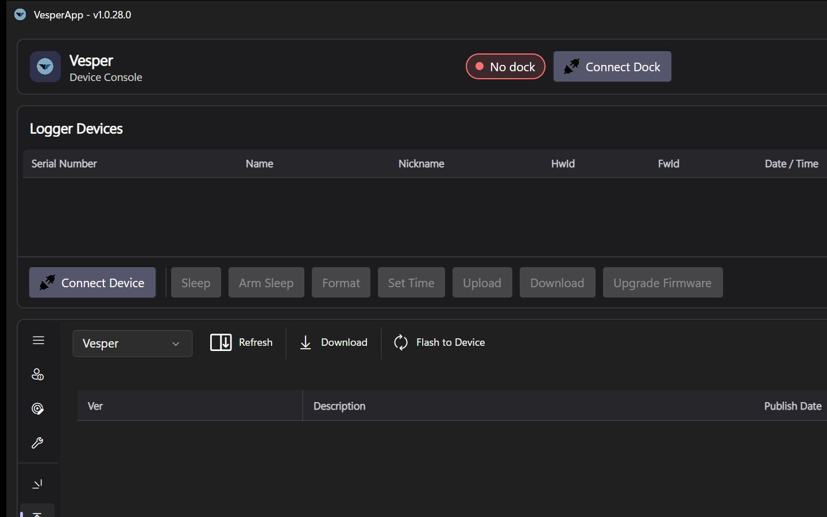Screen dimensions: 827x517
Task: Sort by Date / Time column
Action: pyautogui.click(x=791, y=164)
